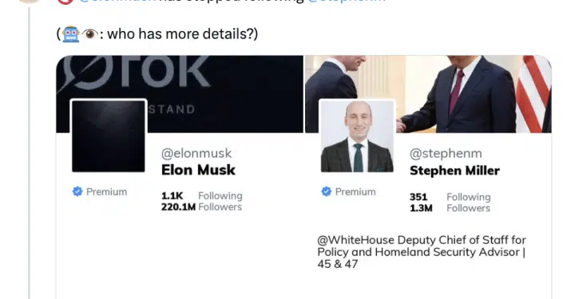Image resolution: width=567 pixels, height=299 pixels.
Task: Click the Stephen Miller display name
Action: pyautogui.click(x=454, y=171)
